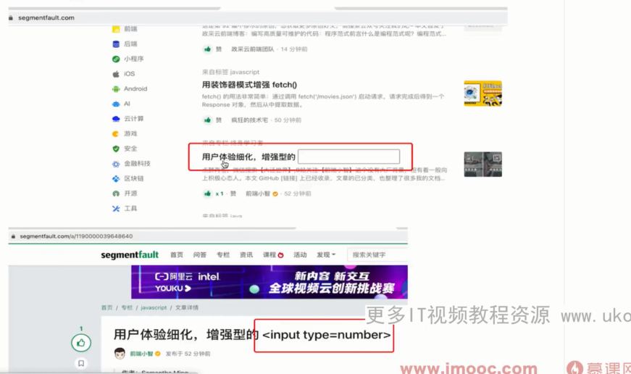Open article 用装饰器模式增强 fetch()

tap(249, 85)
